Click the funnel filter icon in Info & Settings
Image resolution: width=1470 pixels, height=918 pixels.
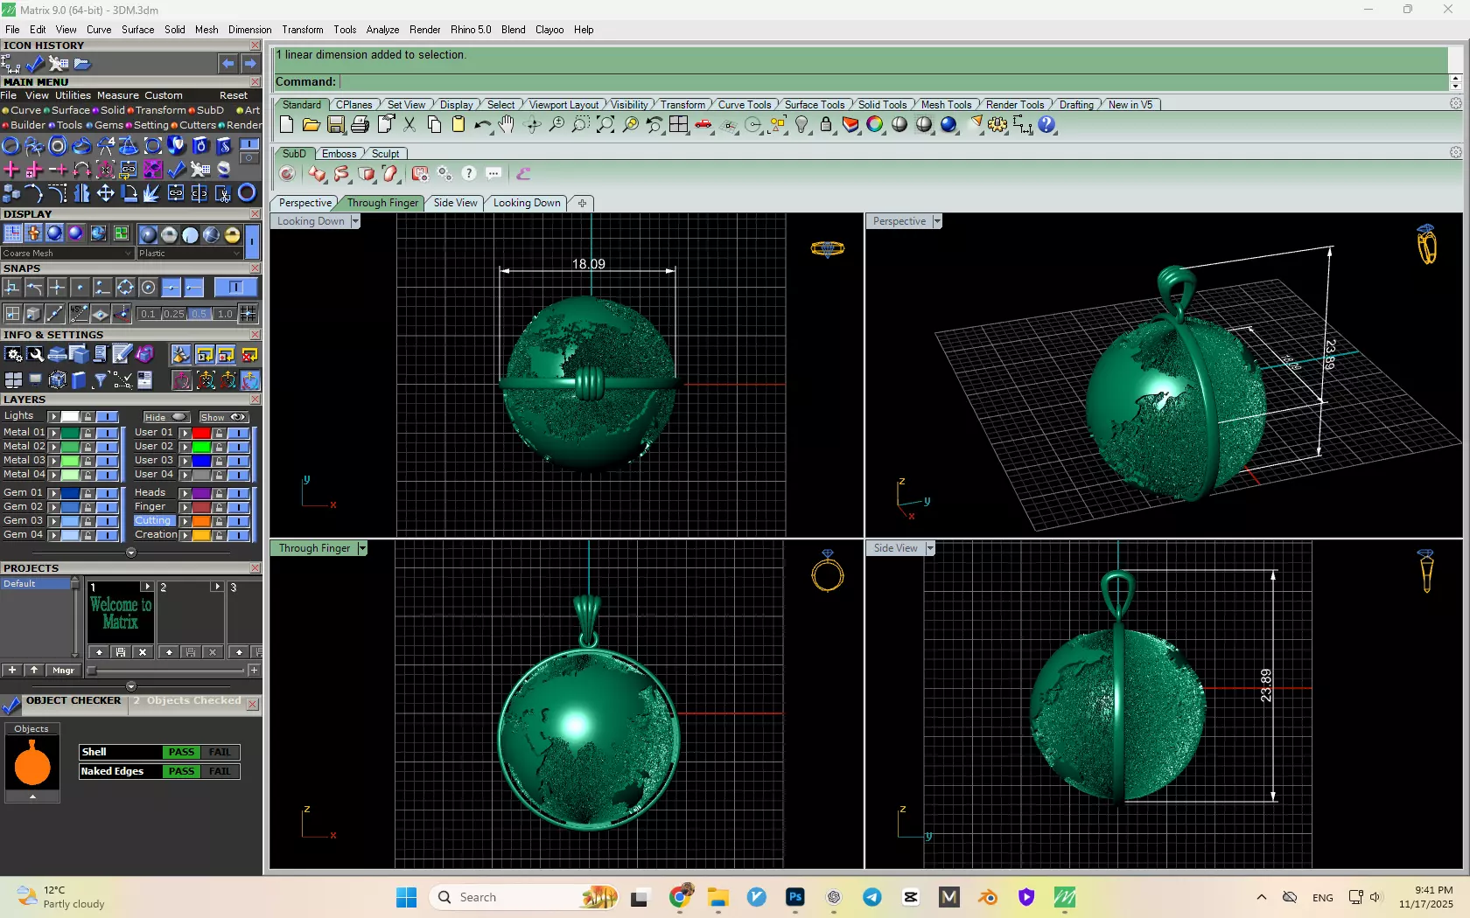[x=100, y=379]
